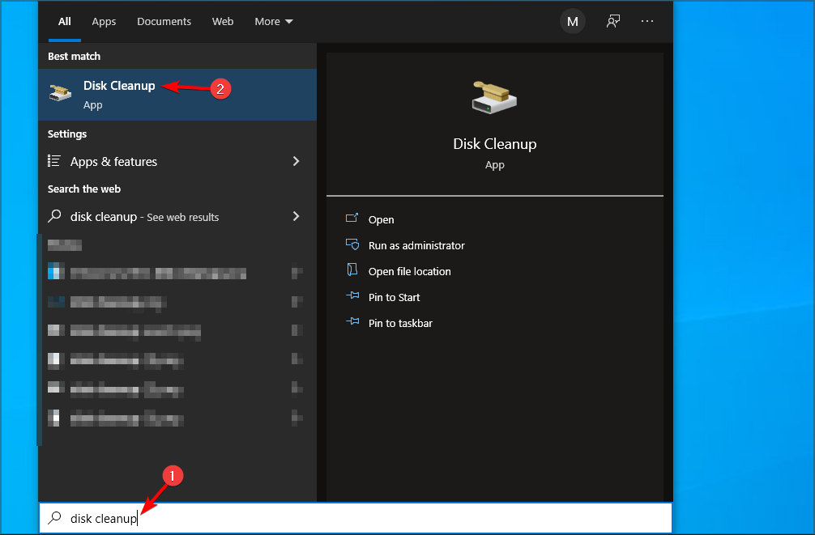Click the Apps & features list icon
This screenshot has width=815, height=535.
click(x=54, y=161)
